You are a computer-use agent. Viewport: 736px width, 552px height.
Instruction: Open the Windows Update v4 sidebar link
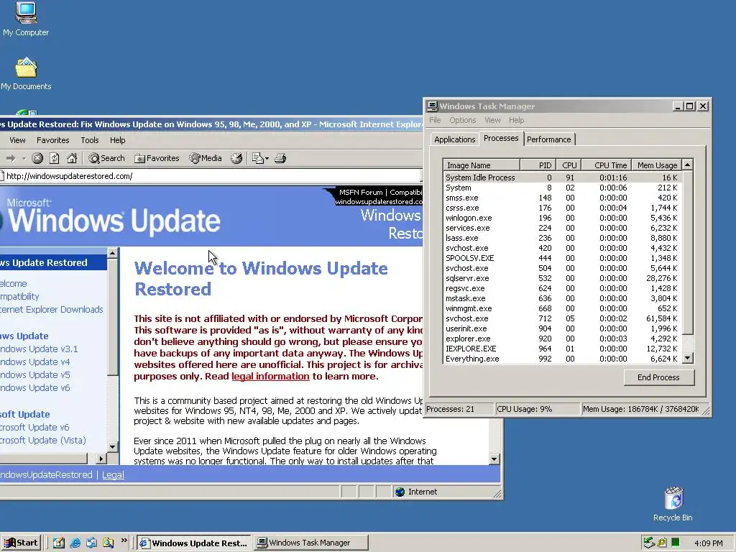(x=34, y=362)
